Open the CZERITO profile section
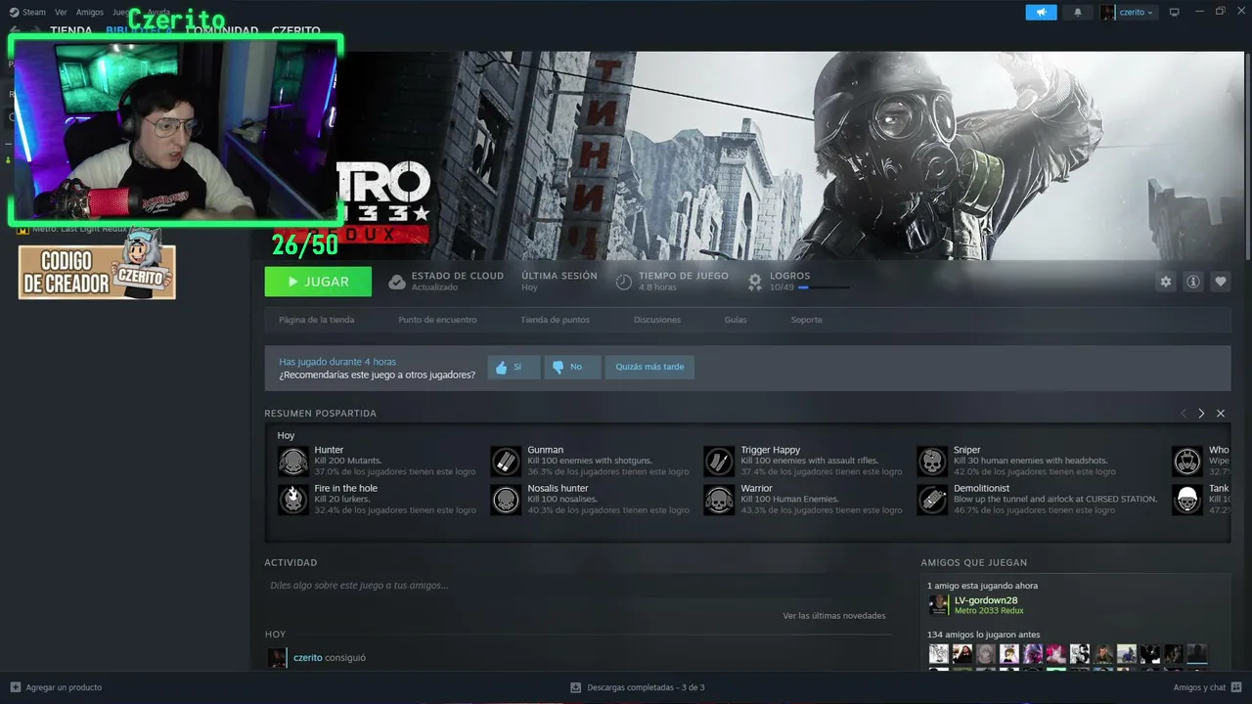Image resolution: width=1252 pixels, height=704 pixels. (296, 31)
